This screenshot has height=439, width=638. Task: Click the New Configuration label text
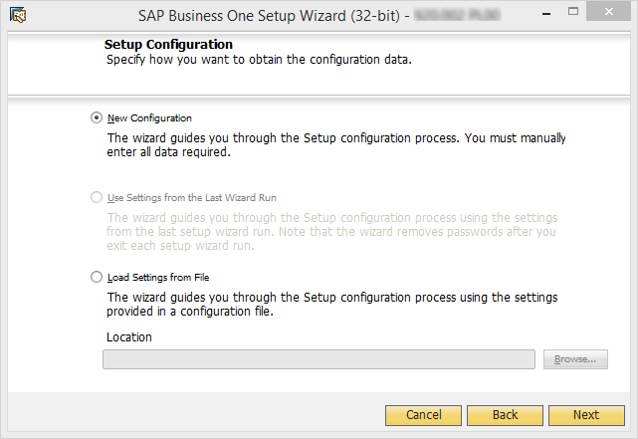point(149,118)
